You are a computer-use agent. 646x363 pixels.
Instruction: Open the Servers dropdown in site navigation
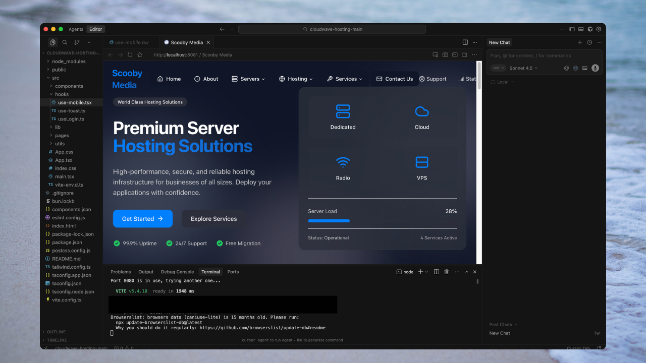tap(248, 79)
